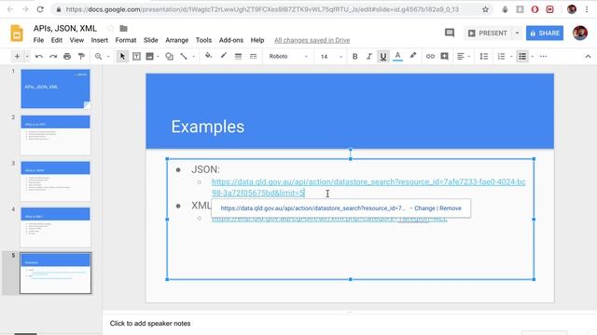Open the Slide menu

(151, 40)
